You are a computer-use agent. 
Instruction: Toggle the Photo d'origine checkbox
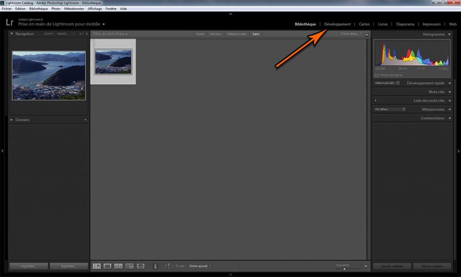coord(377,75)
